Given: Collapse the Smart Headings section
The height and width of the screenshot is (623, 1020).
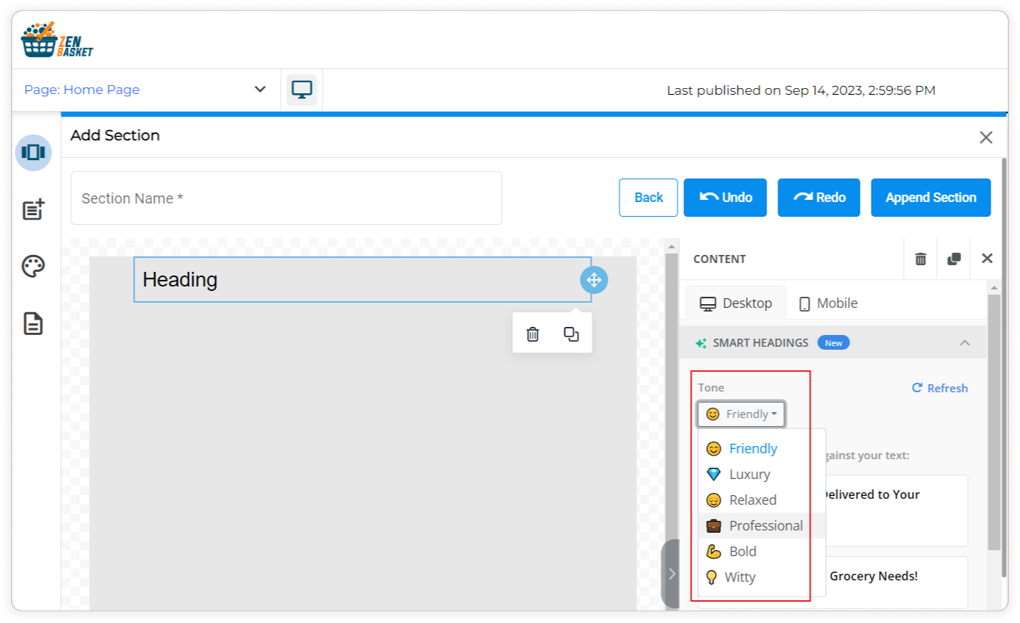Looking at the screenshot, I should [965, 343].
